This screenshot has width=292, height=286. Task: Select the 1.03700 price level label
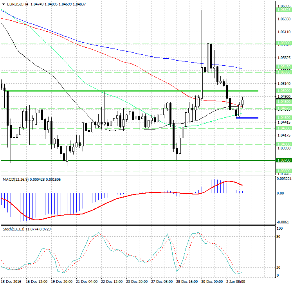pyautogui.click(x=284, y=160)
